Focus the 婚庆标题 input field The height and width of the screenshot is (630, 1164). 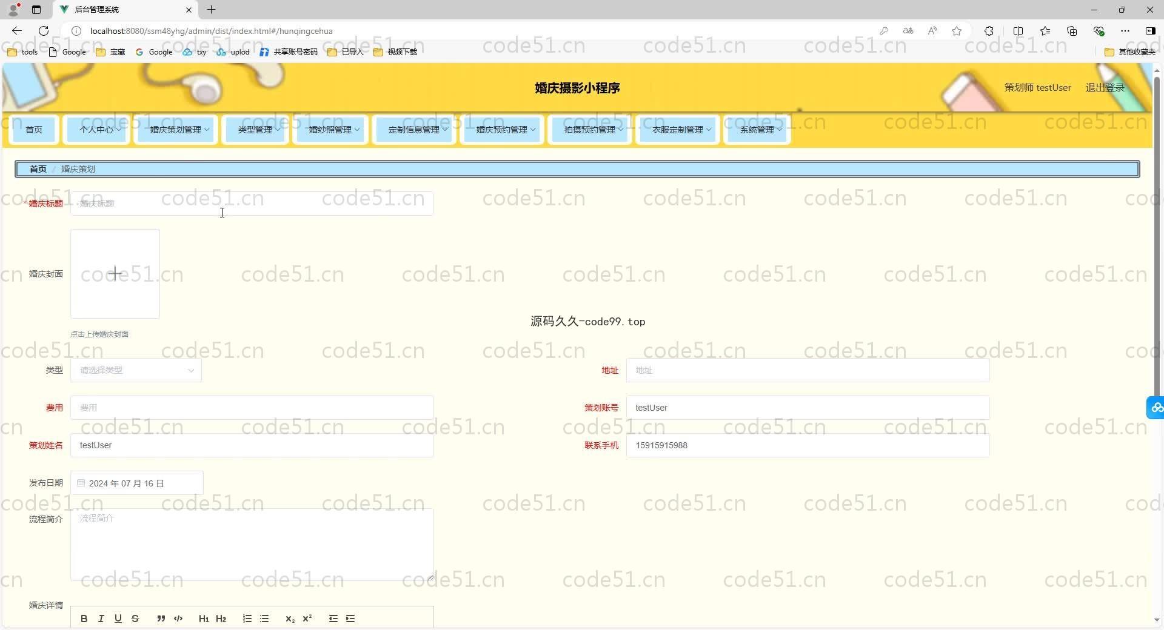pos(252,204)
